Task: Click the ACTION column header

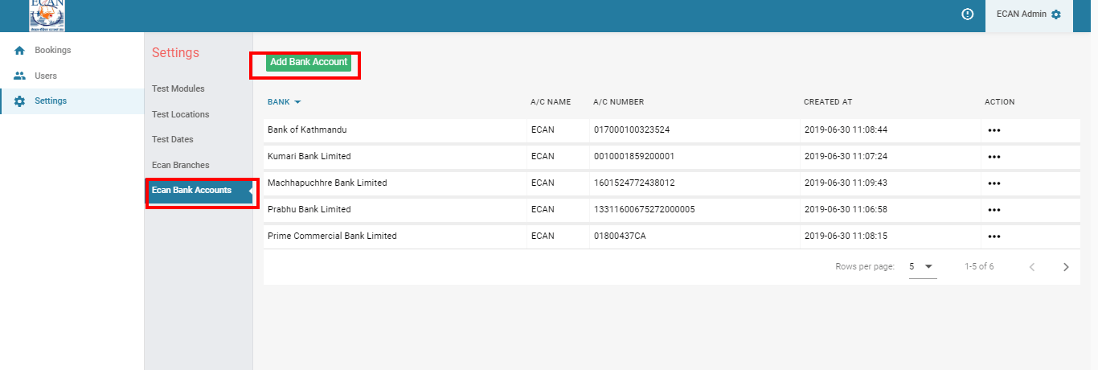Action: (x=1000, y=102)
